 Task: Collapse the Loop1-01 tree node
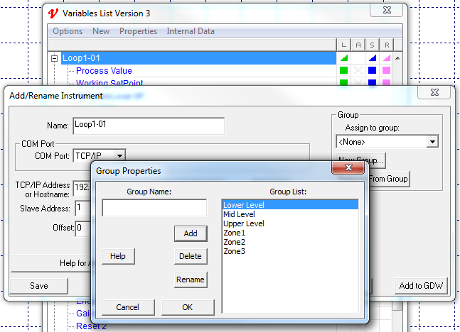(x=55, y=58)
